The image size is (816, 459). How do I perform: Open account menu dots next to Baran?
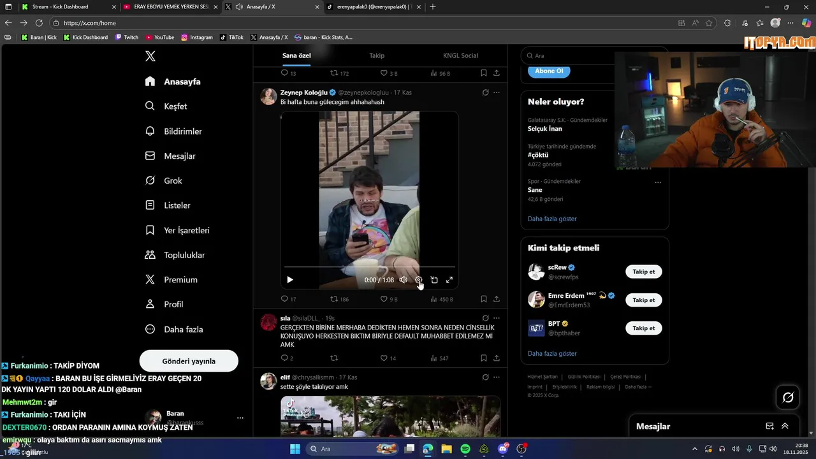pos(240,418)
